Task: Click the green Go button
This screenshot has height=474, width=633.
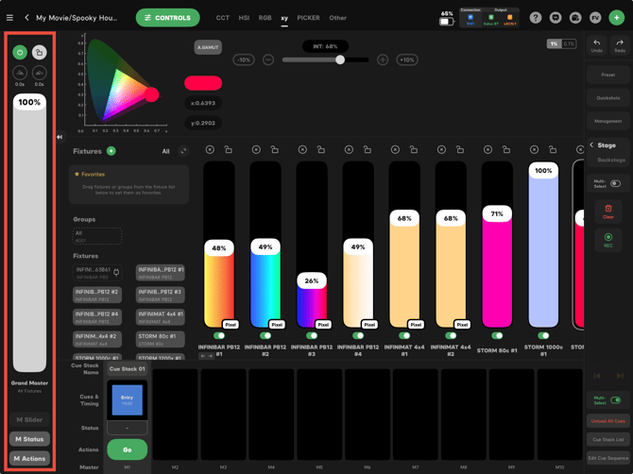Action: [x=128, y=449]
